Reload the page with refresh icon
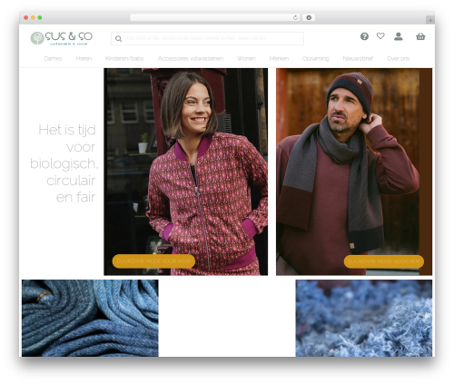The width and height of the screenshot is (454, 384). coord(295,18)
